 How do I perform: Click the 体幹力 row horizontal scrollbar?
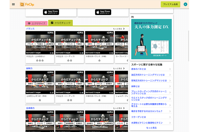pyautogui.click(x=43, y=105)
